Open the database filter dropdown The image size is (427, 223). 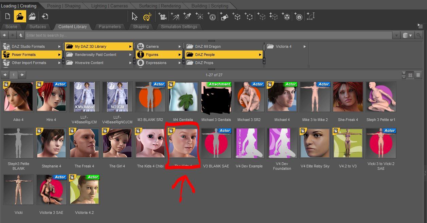(x=407, y=35)
